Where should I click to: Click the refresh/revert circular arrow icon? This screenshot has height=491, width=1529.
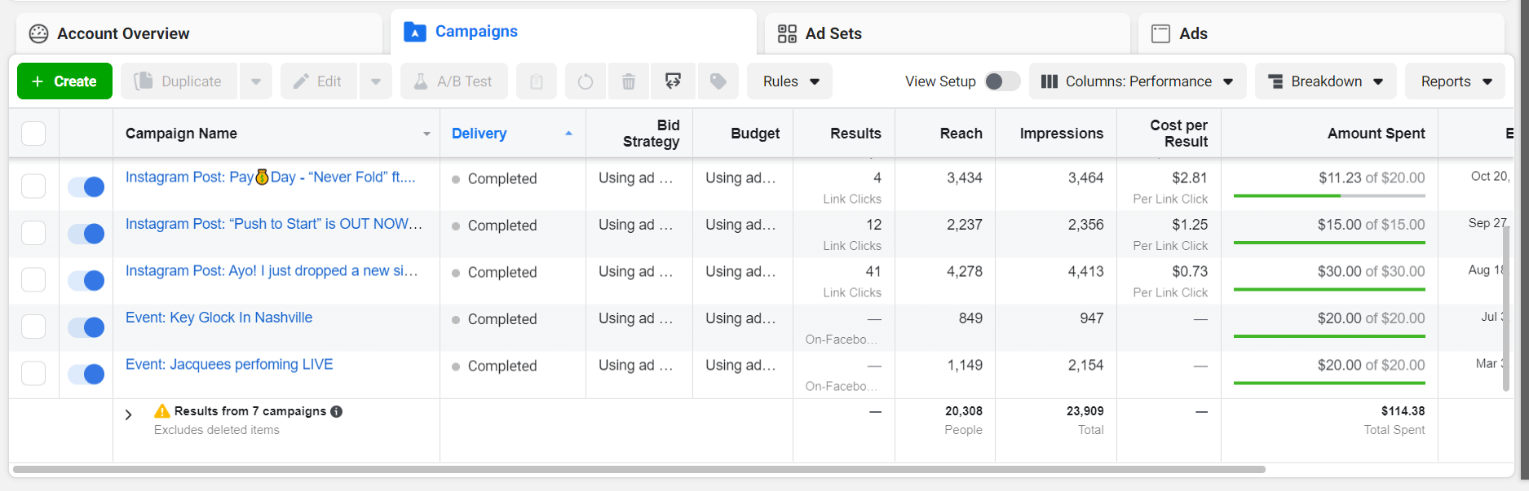586,81
